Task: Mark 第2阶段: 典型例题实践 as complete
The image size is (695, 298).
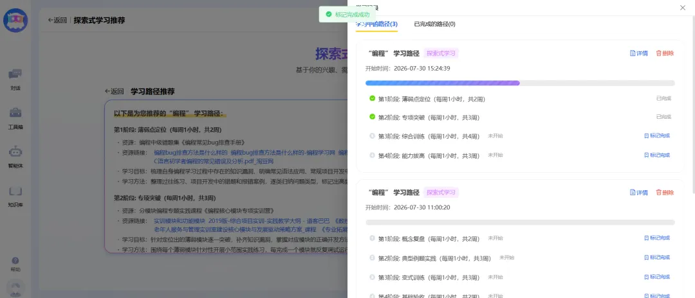Action: 657,257
